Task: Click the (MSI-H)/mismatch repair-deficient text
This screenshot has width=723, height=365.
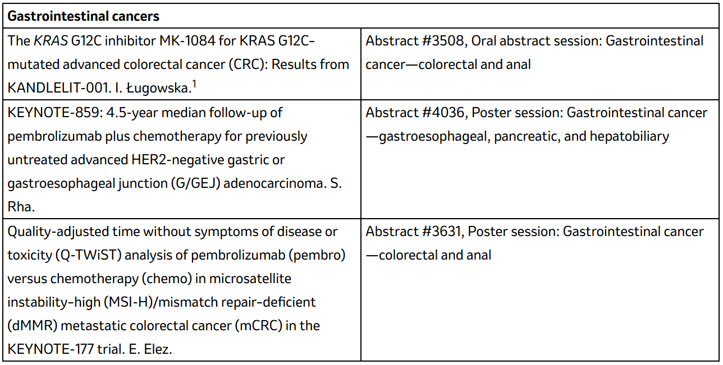Action: 208,303
